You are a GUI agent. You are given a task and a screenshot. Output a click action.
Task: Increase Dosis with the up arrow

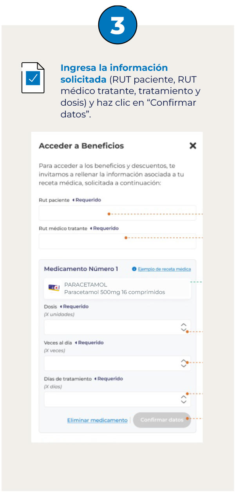[x=183, y=325]
